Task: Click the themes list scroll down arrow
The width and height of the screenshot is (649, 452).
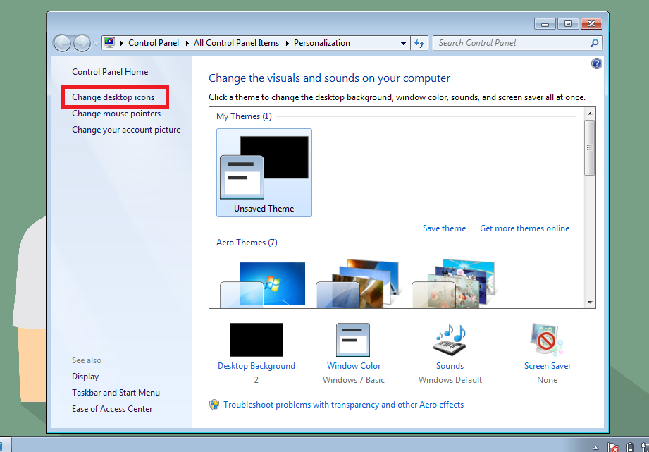Action: (590, 303)
